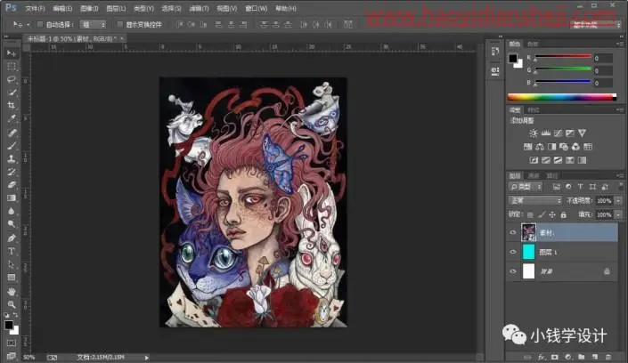Select the Clone Stamp tool
The height and width of the screenshot is (363, 628).
(x=12, y=159)
